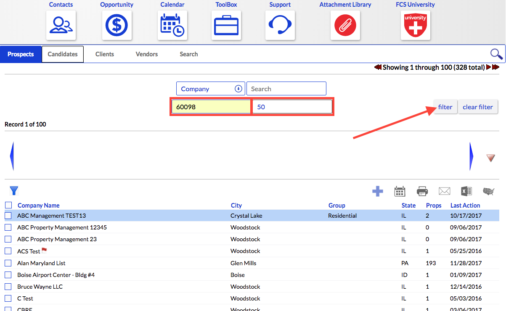This screenshot has height=311, width=506.
Task: Click the clear filter button
Action: 478,107
